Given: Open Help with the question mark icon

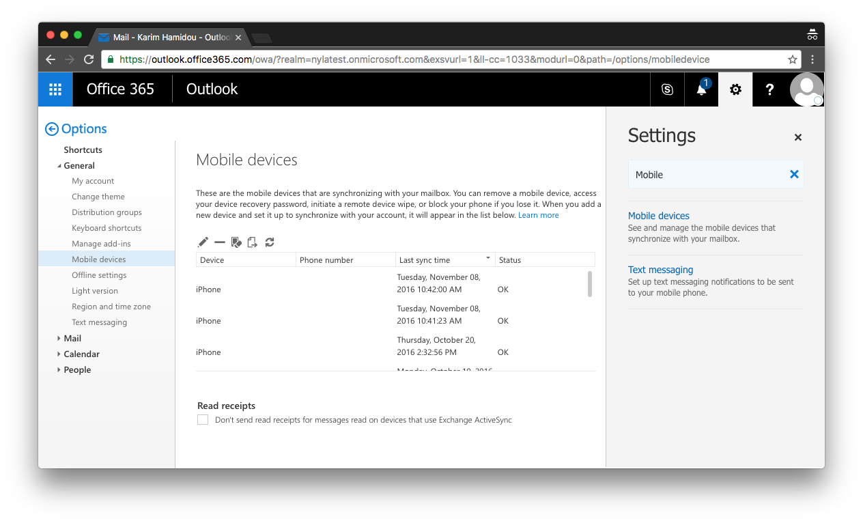Looking at the screenshot, I should pos(769,89).
